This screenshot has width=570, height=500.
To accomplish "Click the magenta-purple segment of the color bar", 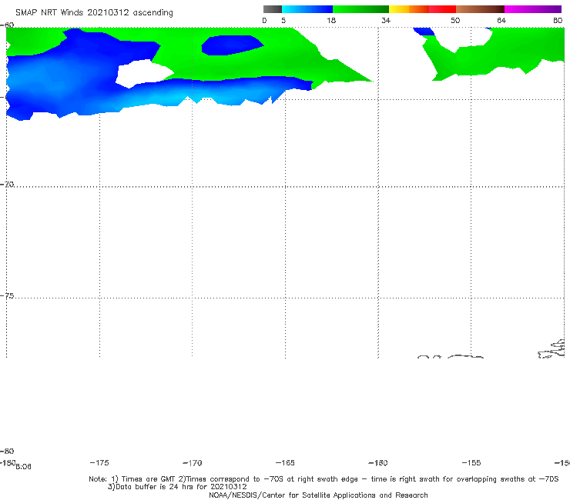I will tap(533, 9).
